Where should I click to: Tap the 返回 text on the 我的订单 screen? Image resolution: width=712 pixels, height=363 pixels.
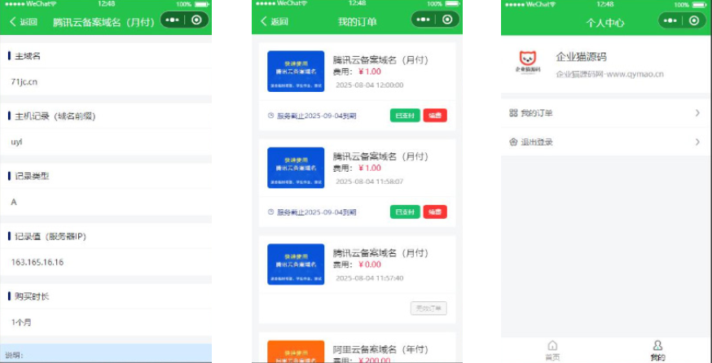279,21
